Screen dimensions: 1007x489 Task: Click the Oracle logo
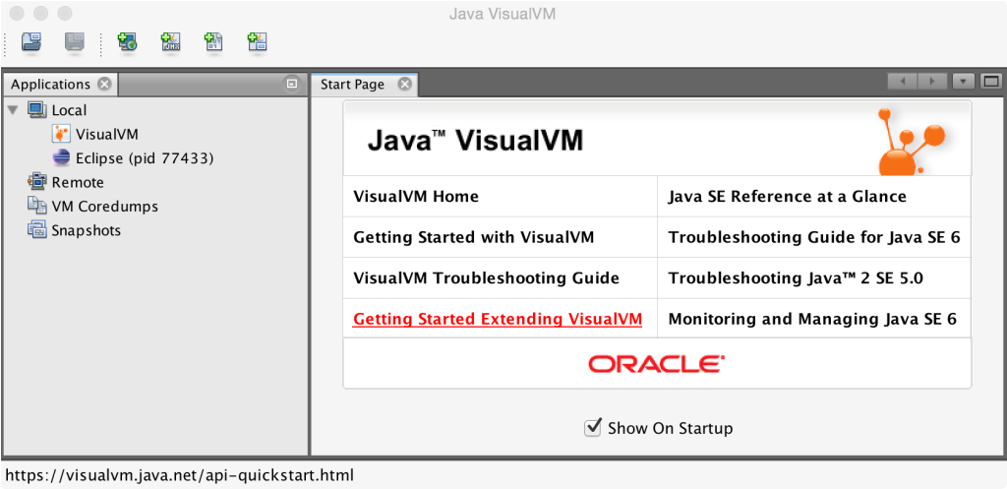point(657,364)
